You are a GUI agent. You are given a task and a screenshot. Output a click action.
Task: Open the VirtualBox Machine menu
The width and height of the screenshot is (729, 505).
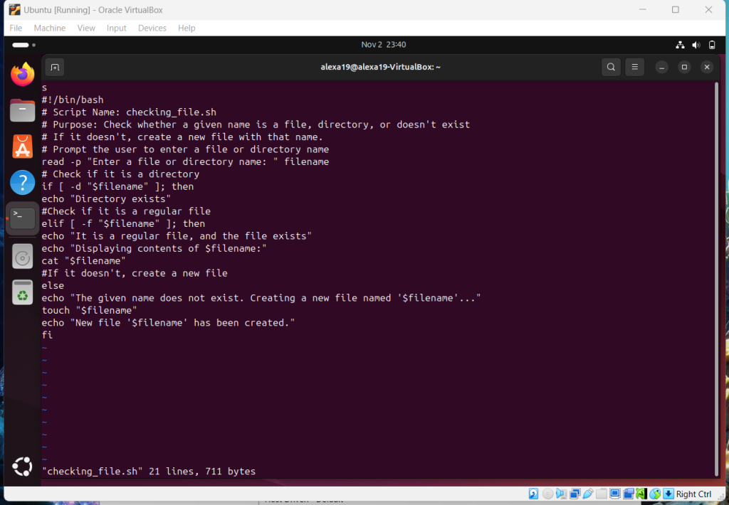[x=50, y=28]
